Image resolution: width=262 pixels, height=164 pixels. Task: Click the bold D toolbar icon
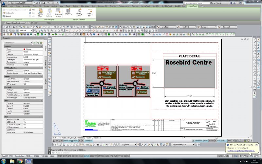[x=150, y=34]
